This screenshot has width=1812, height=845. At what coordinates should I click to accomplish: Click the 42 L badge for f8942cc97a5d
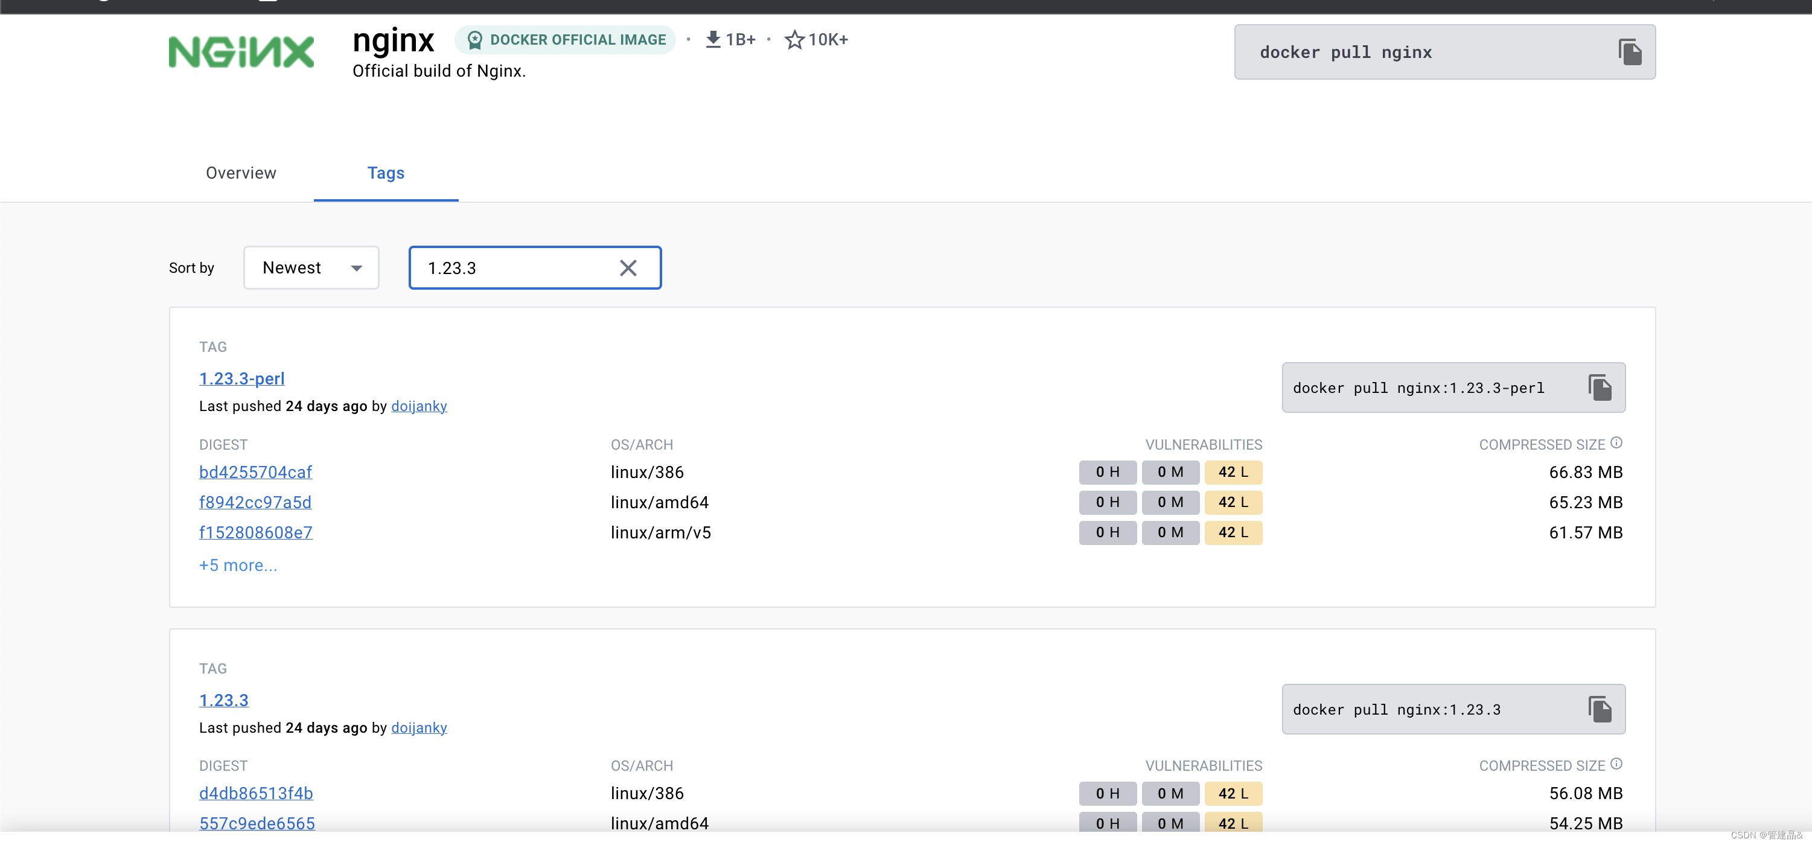(1233, 502)
